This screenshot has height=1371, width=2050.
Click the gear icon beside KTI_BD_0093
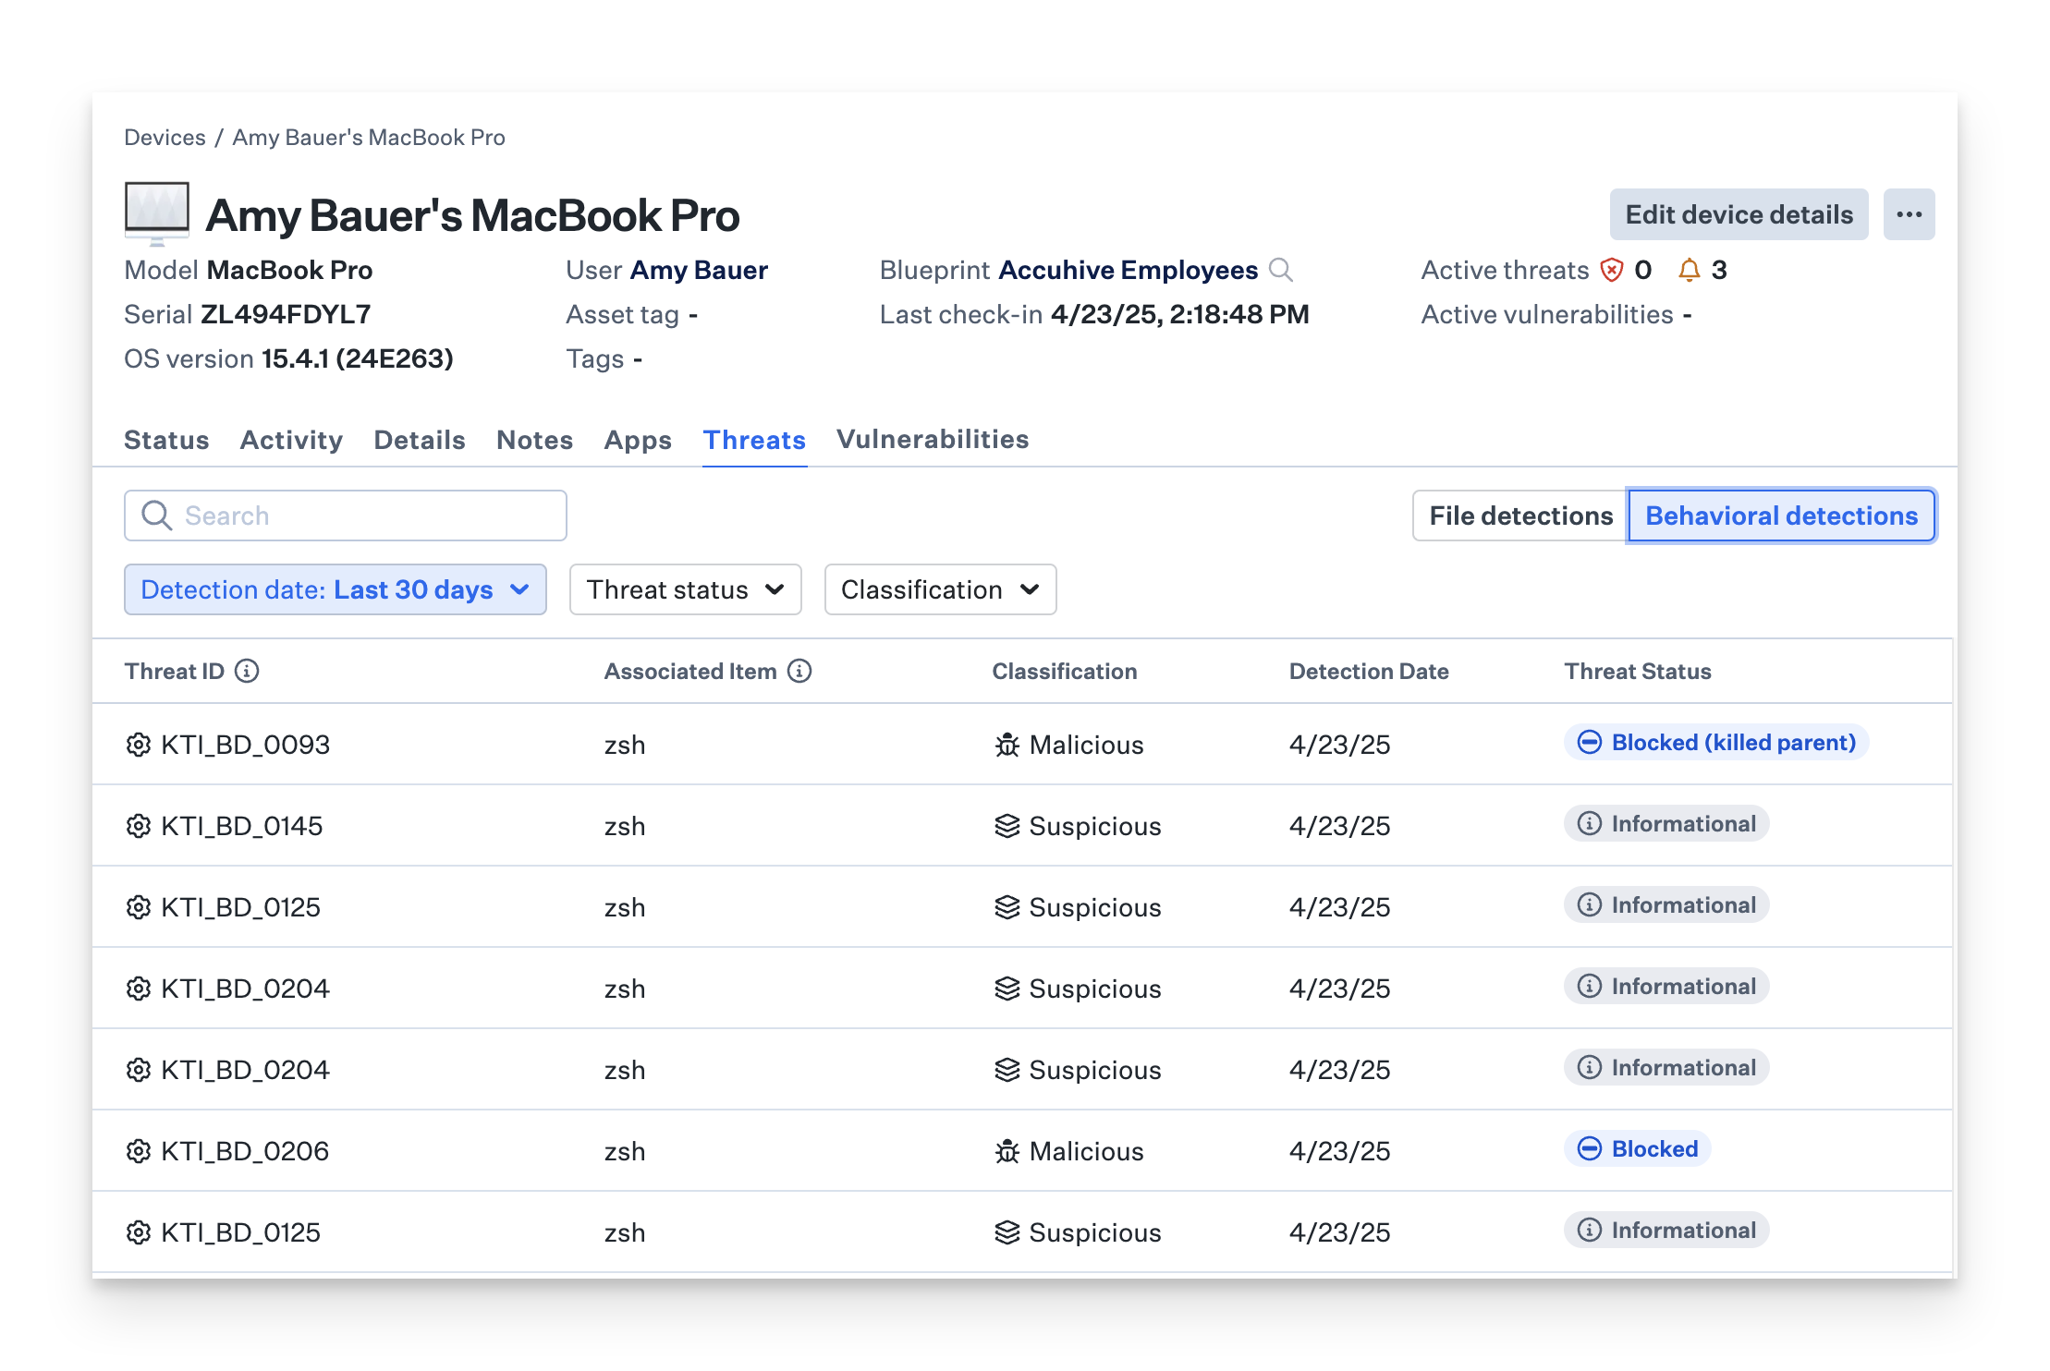139,745
